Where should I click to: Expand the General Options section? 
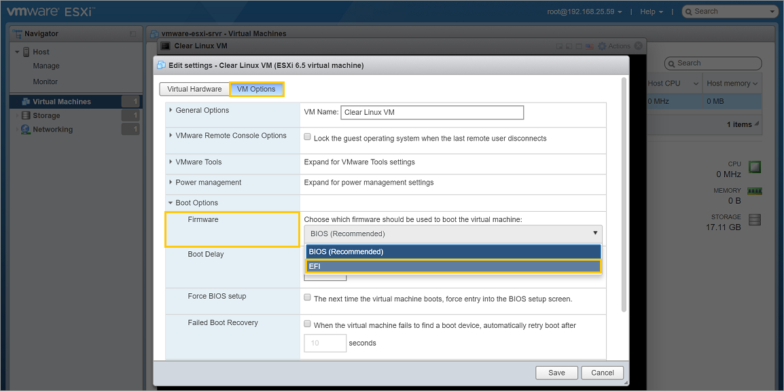coord(171,110)
